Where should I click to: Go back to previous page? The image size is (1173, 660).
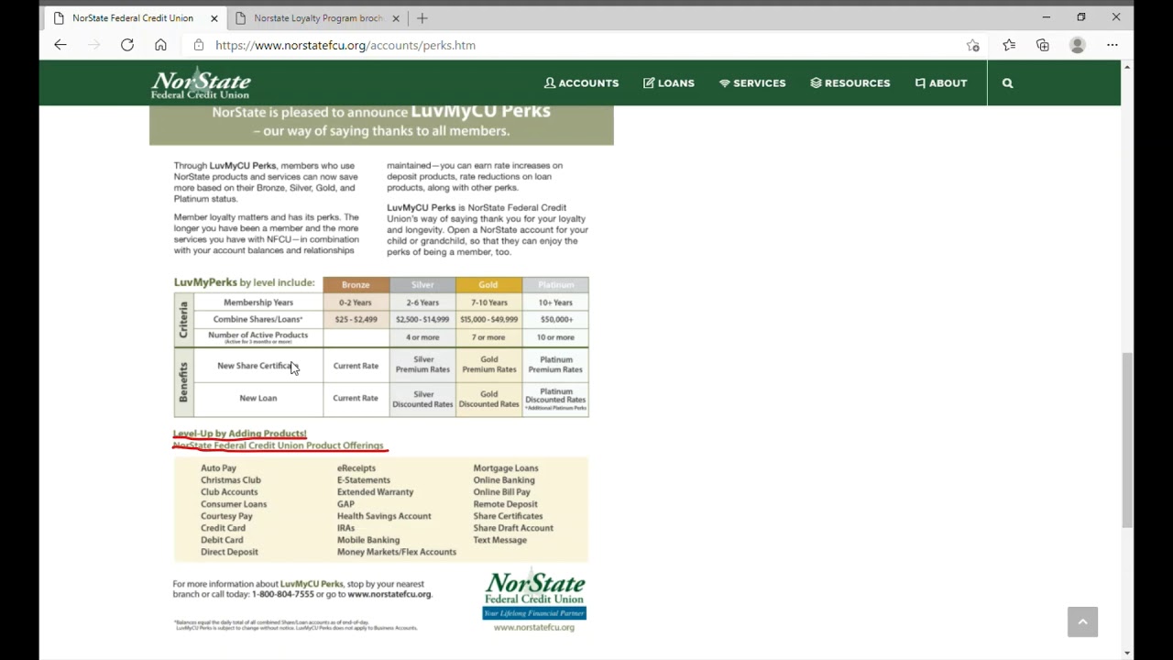(60, 45)
